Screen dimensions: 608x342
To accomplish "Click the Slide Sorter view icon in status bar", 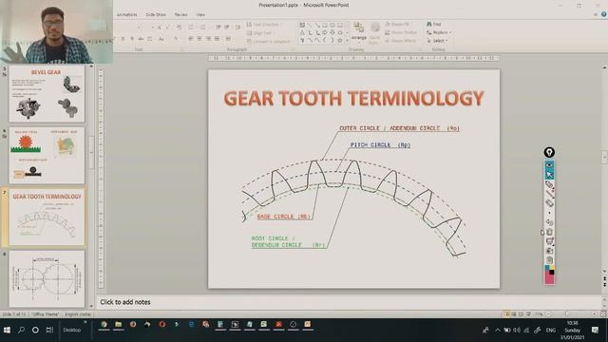I will (514, 314).
